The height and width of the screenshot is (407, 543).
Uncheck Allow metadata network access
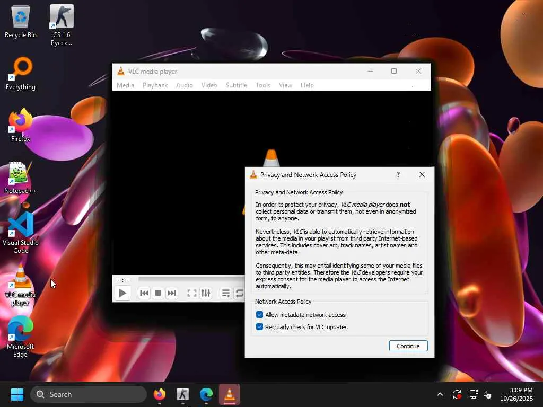point(259,315)
